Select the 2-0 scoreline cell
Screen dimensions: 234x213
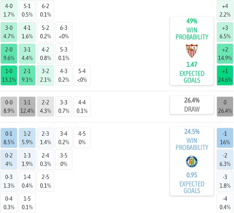click(9, 54)
